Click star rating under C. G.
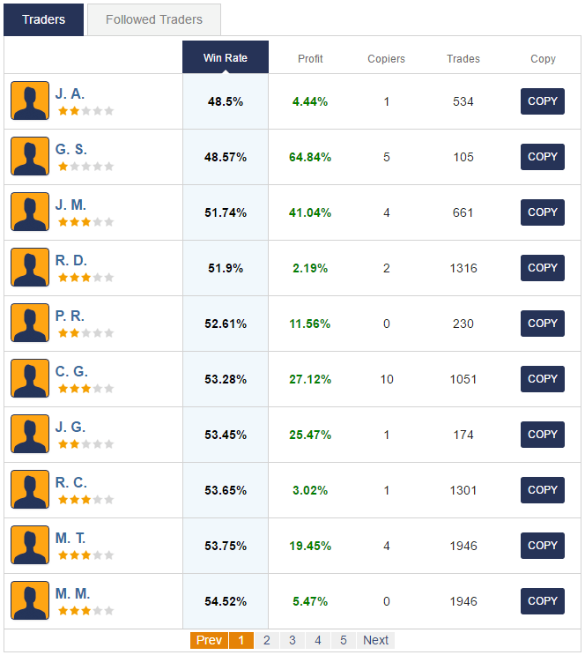The image size is (585, 655). point(85,388)
